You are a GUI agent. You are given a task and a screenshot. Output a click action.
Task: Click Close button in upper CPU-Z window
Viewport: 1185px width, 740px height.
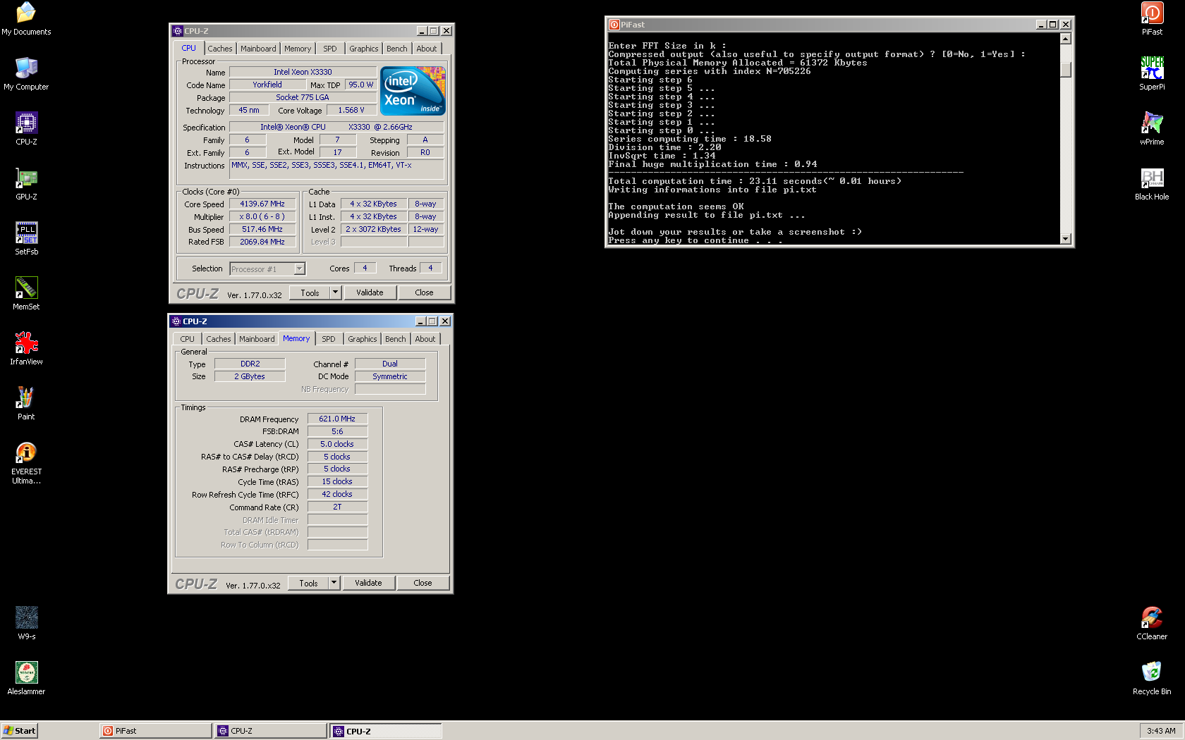click(424, 292)
